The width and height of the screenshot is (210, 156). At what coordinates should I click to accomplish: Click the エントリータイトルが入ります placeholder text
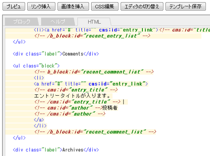click(x=72, y=96)
